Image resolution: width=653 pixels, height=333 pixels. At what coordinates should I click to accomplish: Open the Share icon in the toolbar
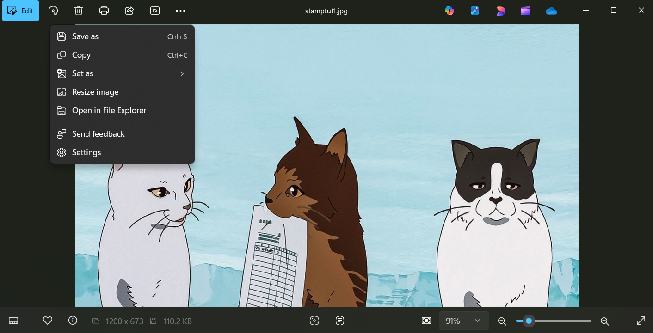(129, 11)
